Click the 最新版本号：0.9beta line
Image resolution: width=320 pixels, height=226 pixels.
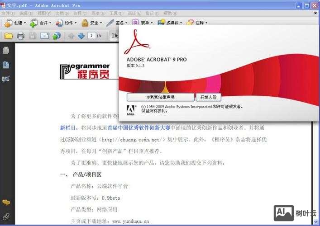(x=96, y=198)
